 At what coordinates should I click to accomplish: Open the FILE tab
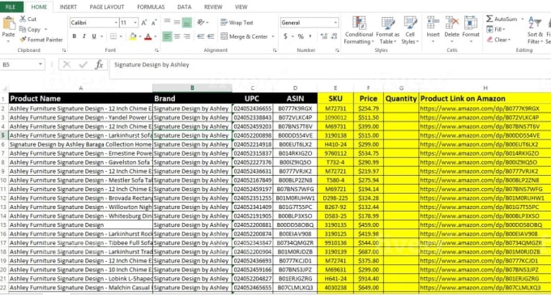tap(11, 6)
